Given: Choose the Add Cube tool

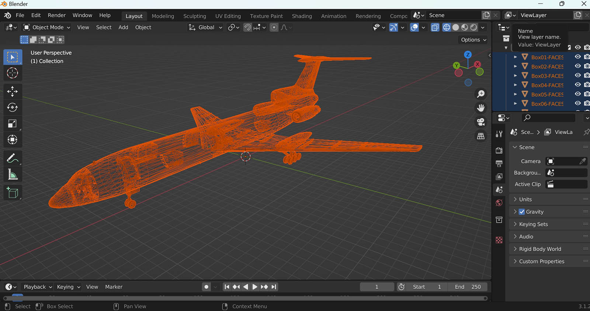Looking at the screenshot, I should click(x=13, y=193).
